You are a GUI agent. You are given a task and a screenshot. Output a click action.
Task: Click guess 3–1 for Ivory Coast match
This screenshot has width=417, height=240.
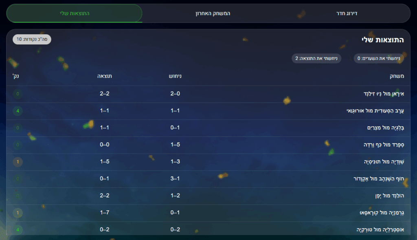tap(175, 179)
